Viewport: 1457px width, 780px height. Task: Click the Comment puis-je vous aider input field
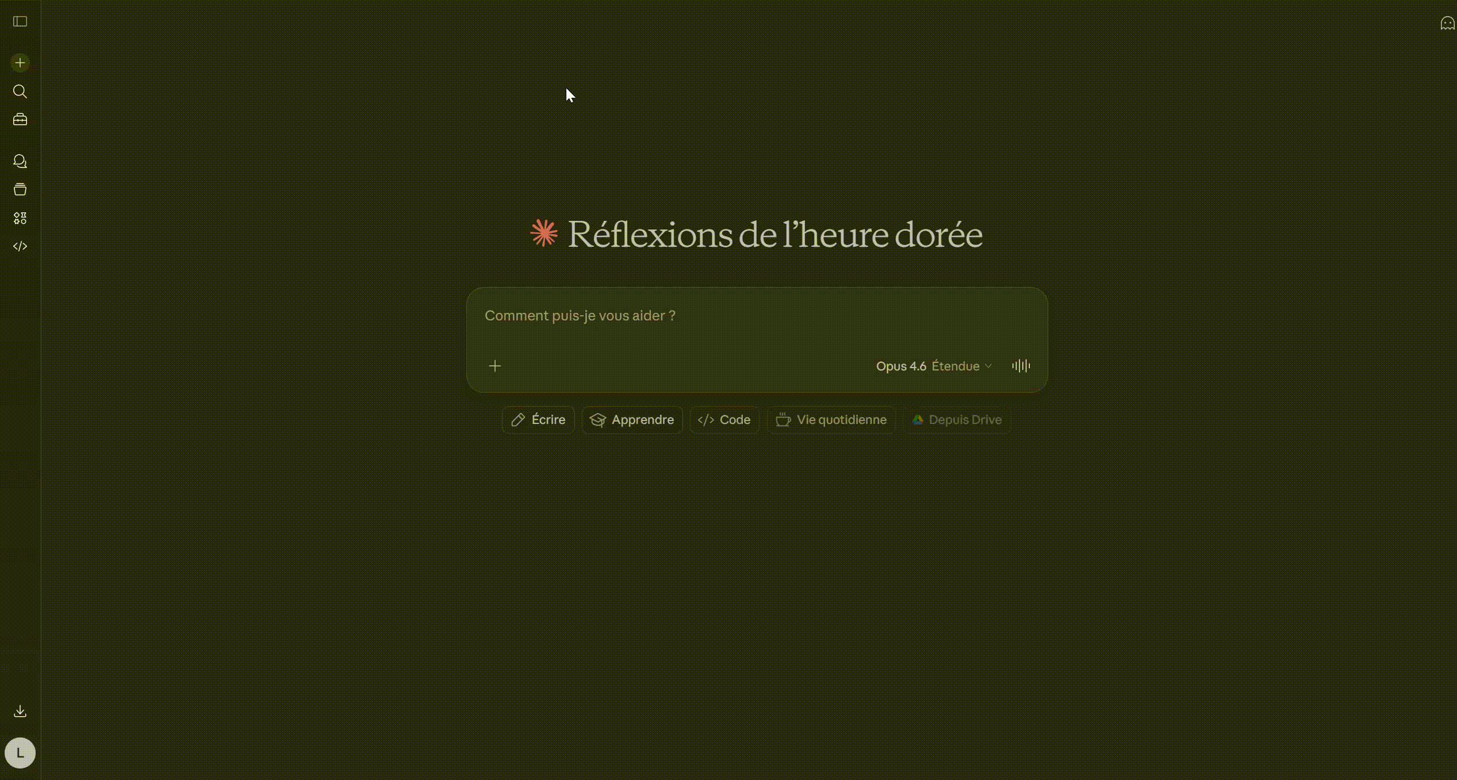(x=756, y=316)
